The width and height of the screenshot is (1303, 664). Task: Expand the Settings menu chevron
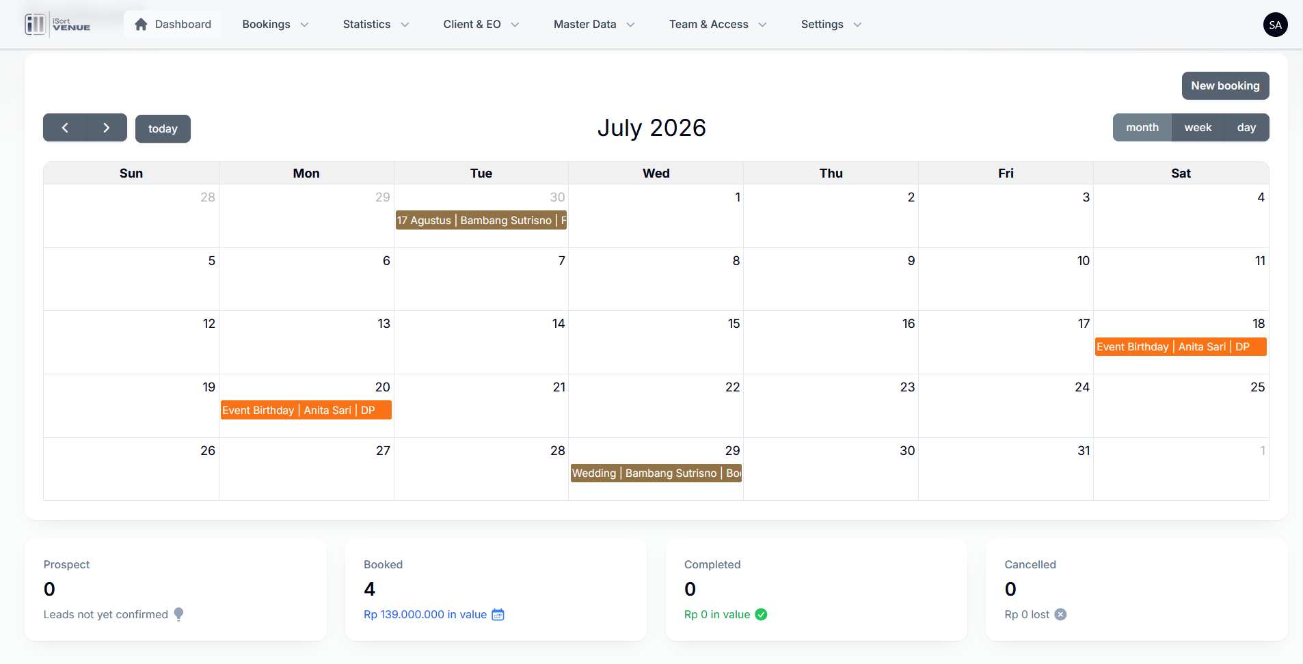pos(857,25)
